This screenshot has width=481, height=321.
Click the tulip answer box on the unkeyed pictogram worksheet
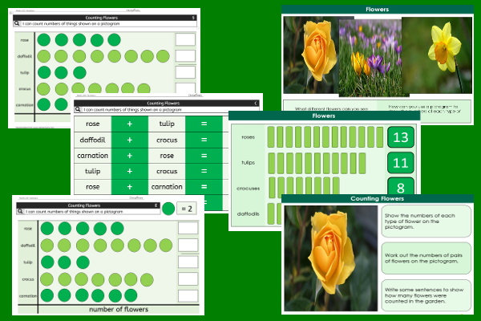[185, 72]
